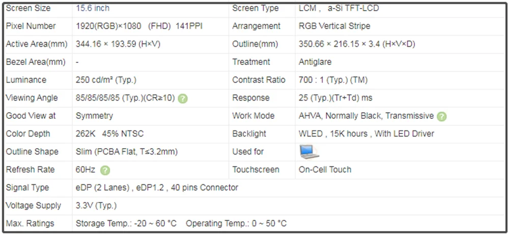Click the 15.6 inch value
Viewport: 509px width, 234px height.
[93, 8]
